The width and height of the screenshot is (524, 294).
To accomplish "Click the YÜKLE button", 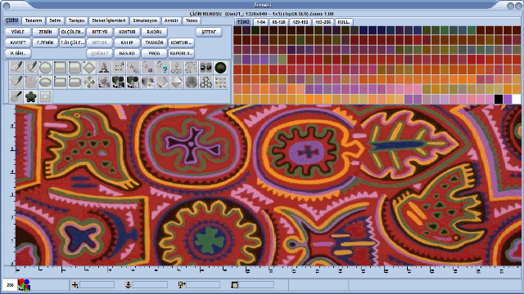I will 18,32.
